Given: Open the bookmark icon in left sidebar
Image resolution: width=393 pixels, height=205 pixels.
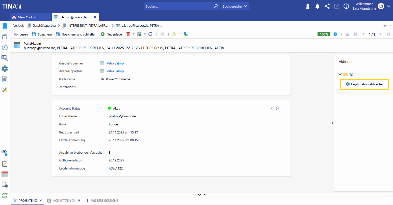Looking at the screenshot, I should pos(5,26).
